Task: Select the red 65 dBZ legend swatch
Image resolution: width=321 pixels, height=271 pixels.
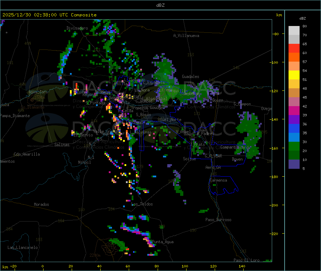Action: pyautogui.click(x=294, y=48)
